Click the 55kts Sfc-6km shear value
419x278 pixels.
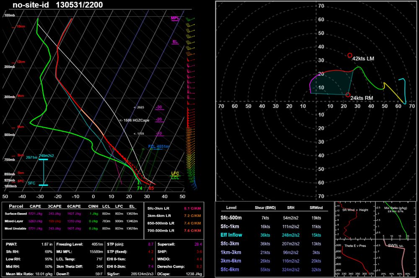265,270
